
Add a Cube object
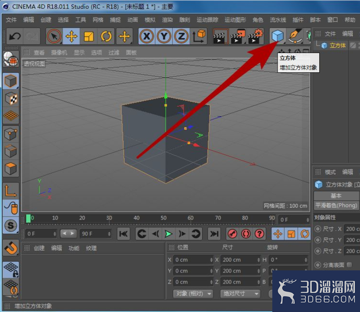pos(278,36)
